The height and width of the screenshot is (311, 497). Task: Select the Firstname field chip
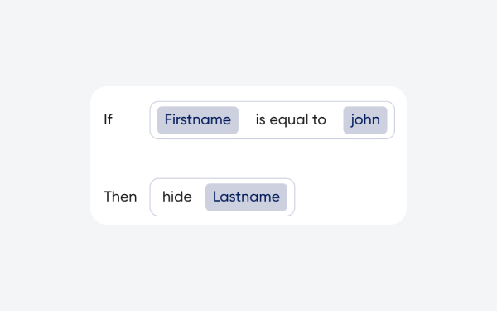click(x=198, y=120)
